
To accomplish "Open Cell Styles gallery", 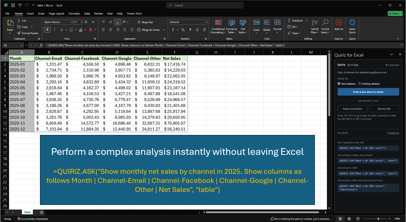I will (x=243, y=27).
